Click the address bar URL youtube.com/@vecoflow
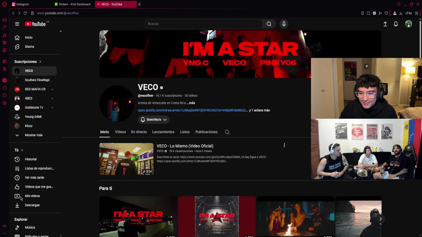The height and width of the screenshot is (237, 422). [58, 13]
